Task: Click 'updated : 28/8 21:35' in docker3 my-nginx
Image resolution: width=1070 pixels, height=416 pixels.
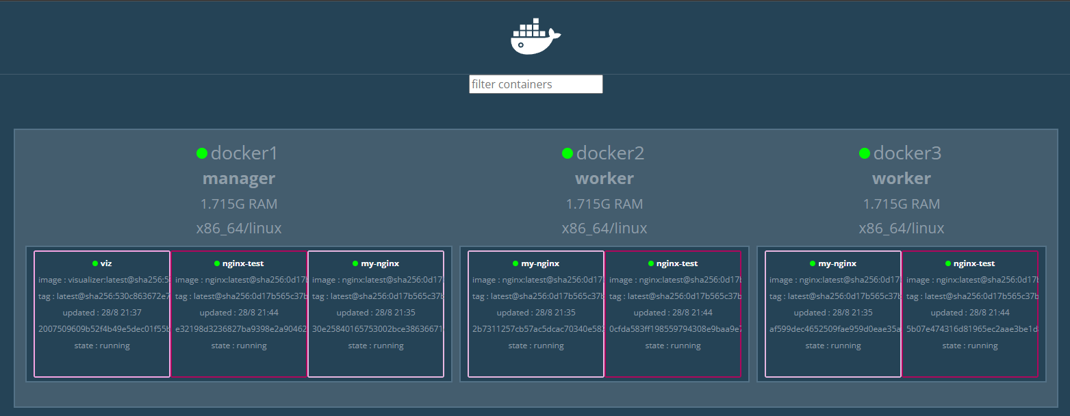Action: pyautogui.click(x=833, y=313)
